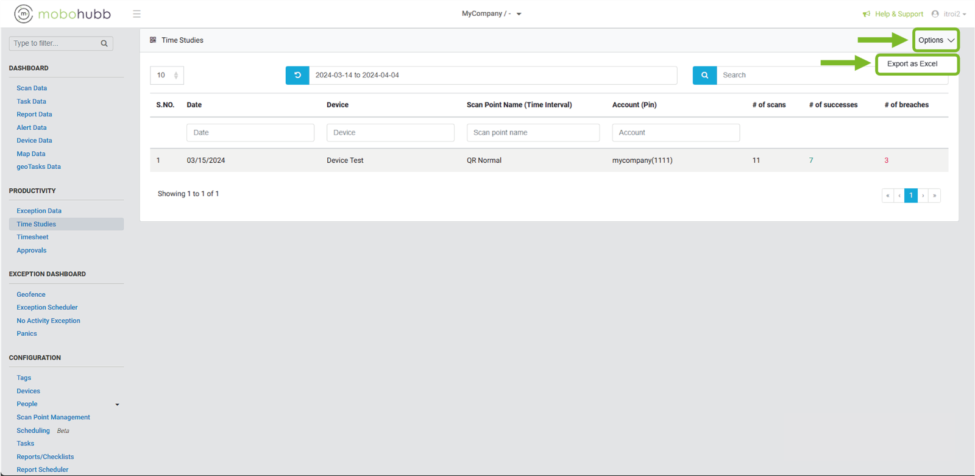This screenshot has height=476, width=975.
Task: Click the sidebar filter search icon
Action: (104, 43)
